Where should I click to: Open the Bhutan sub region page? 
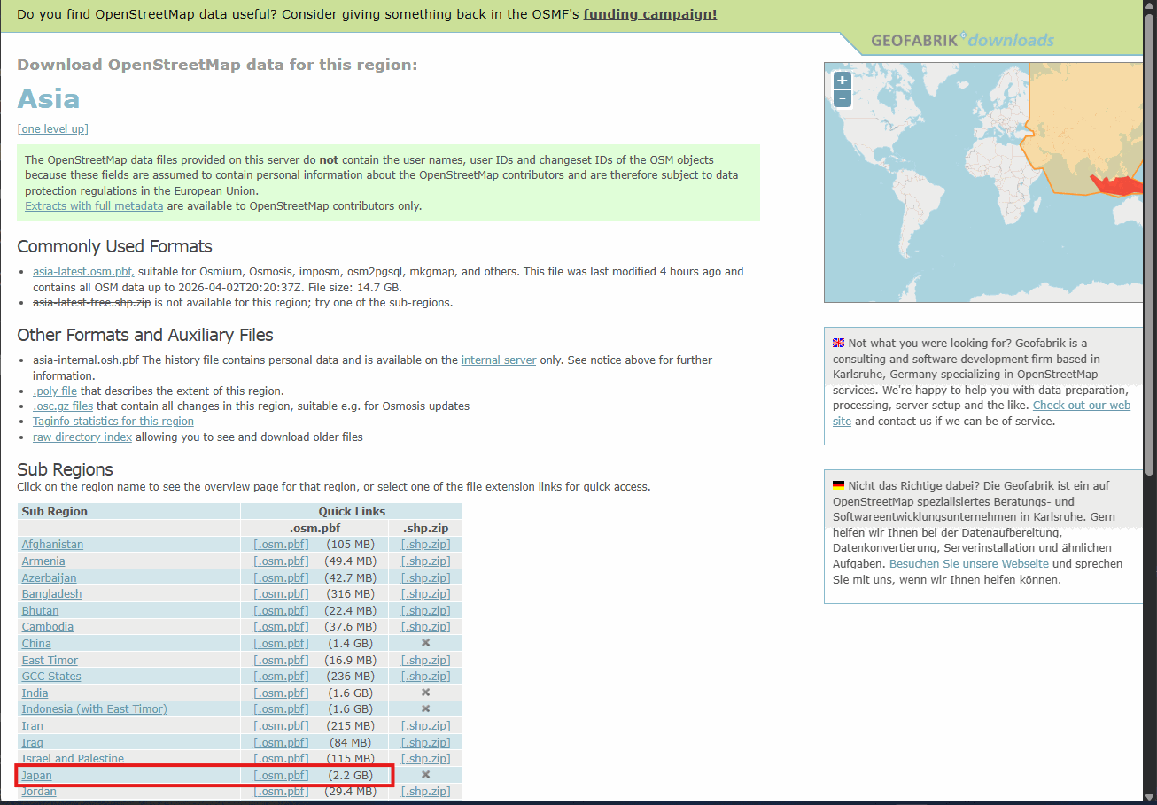(40, 611)
